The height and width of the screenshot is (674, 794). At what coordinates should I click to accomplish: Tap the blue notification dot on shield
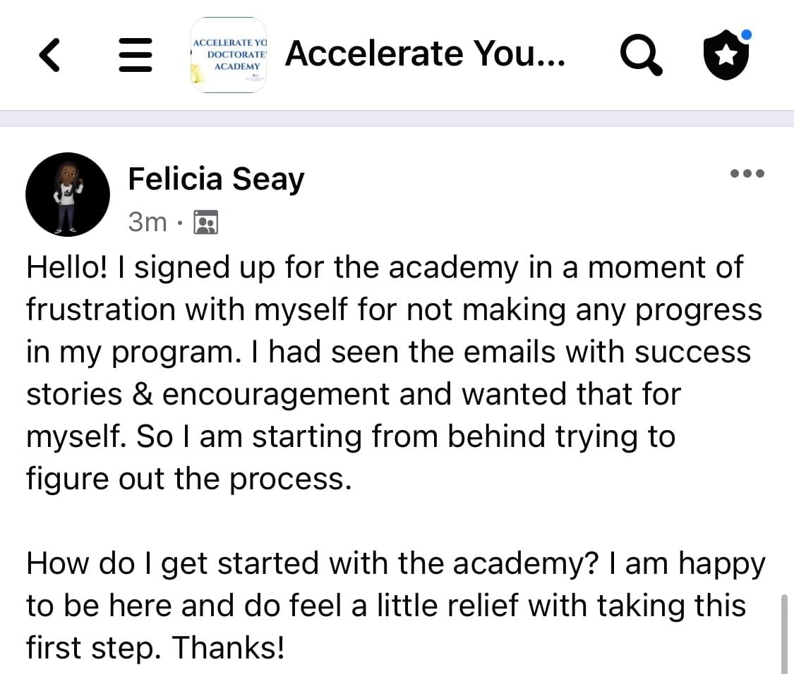pos(746,34)
